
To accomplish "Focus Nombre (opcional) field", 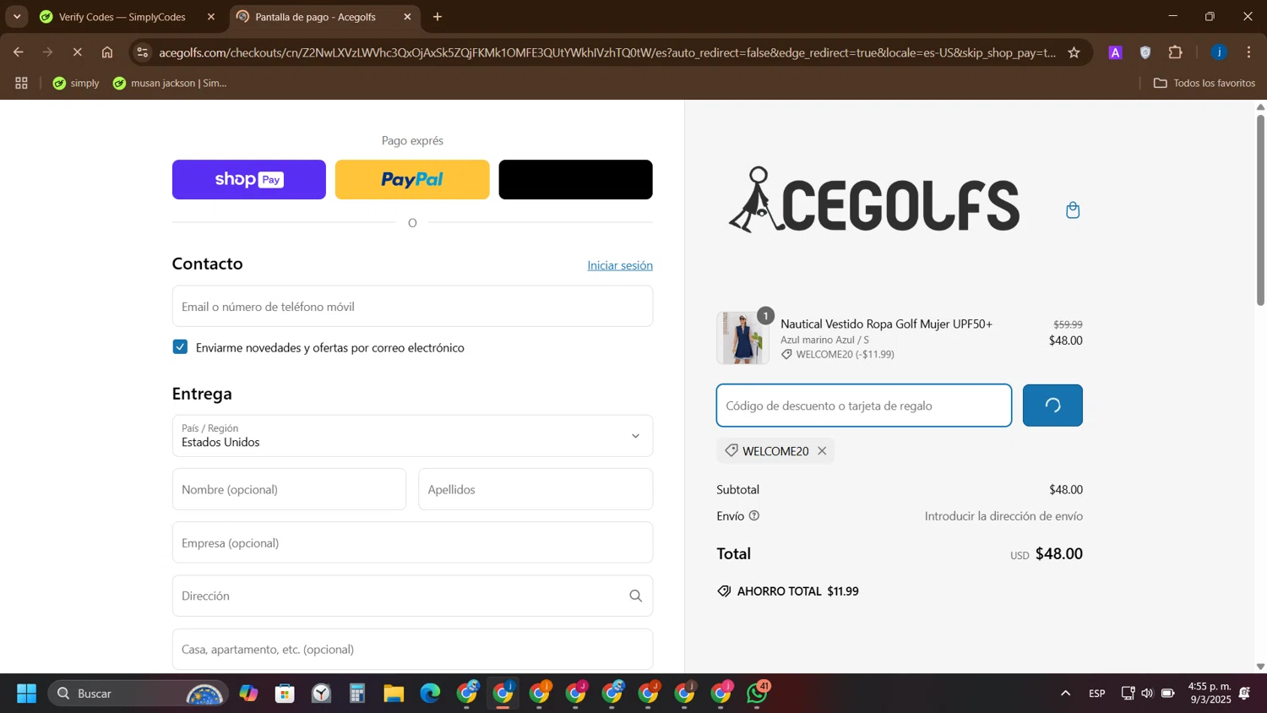I will coord(289,490).
